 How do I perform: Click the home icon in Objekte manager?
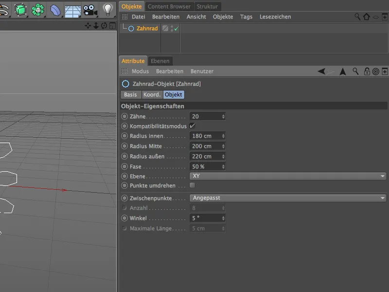tap(367, 17)
